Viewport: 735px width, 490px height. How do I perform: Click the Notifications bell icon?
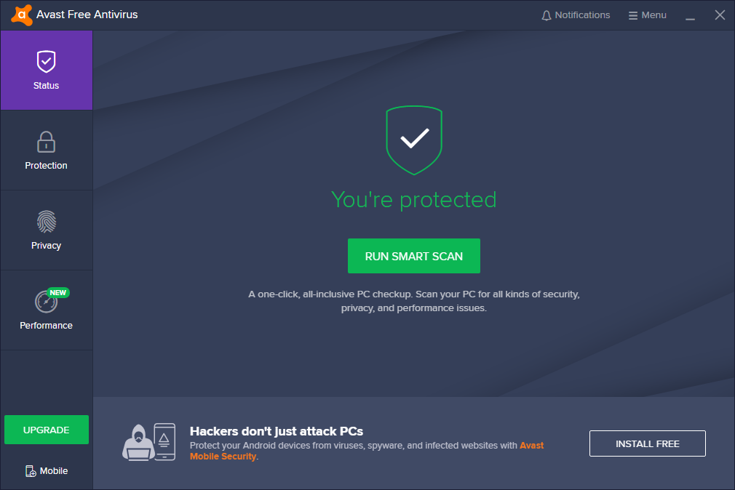tap(546, 15)
